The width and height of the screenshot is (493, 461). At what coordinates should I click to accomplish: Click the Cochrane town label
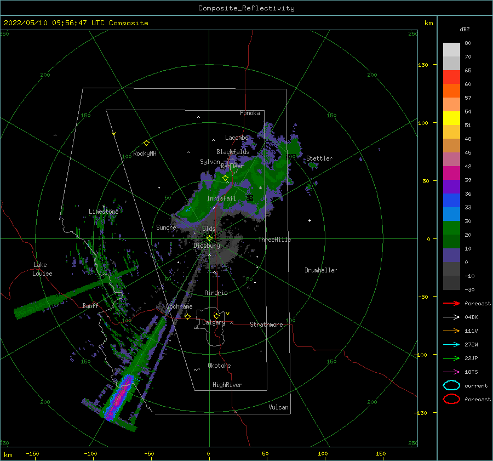(179, 306)
